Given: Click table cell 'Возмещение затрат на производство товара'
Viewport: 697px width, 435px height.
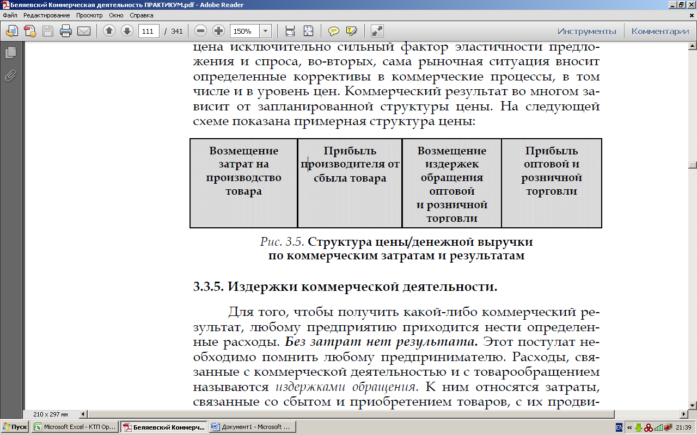Looking at the screenshot, I should tap(243, 183).
